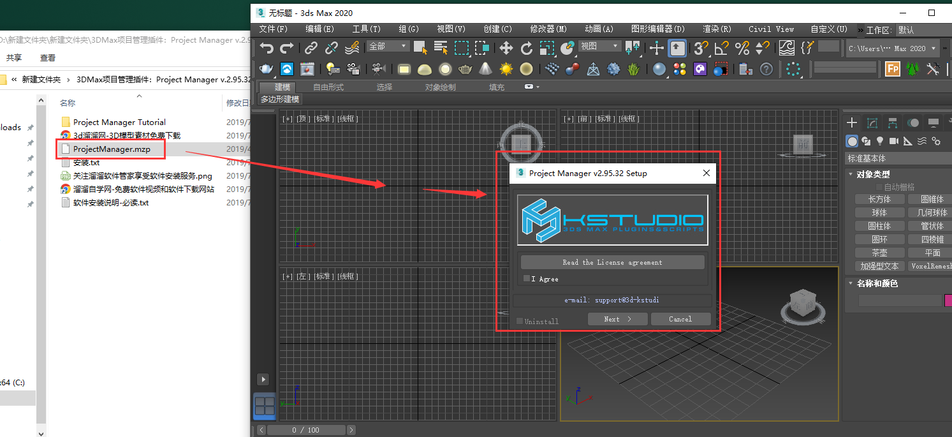Open the 编辑(E) menu
The image size is (952, 437).
click(x=319, y=29)
